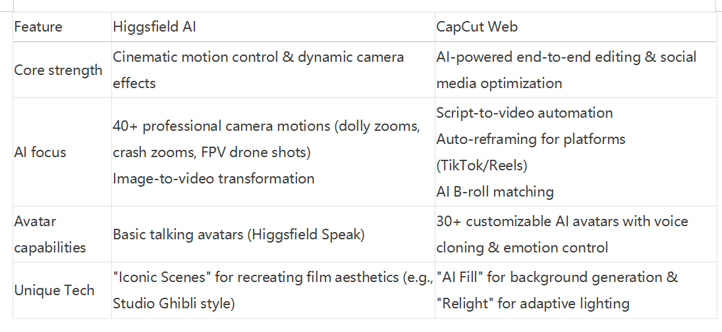This screenshot has width=722, height=332.
Task: Click the "Relight" for adaptive lighting line
Action: coord(532,304)
